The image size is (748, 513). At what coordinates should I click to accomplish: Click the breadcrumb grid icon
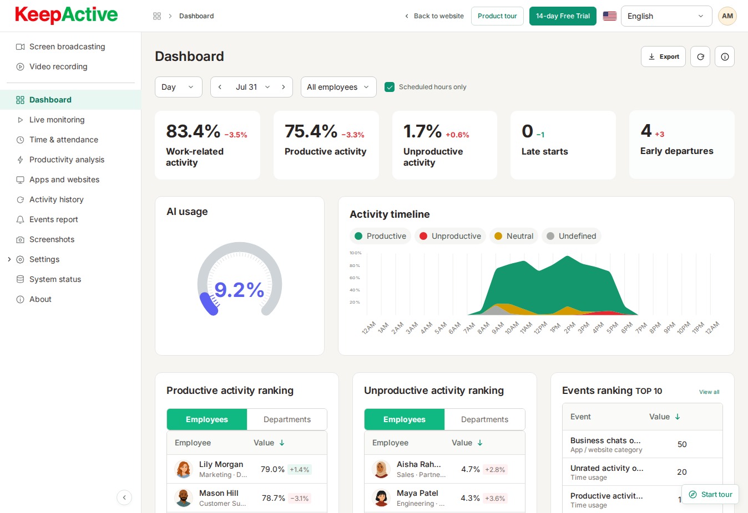click(x=157, y=16)
